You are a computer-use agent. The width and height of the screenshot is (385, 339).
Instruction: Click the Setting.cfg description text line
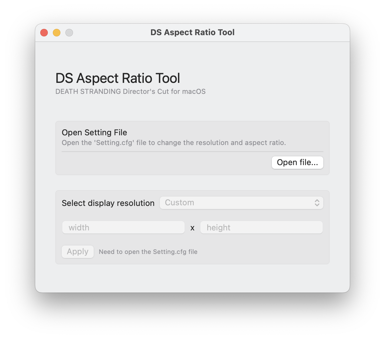pos(174,143)
